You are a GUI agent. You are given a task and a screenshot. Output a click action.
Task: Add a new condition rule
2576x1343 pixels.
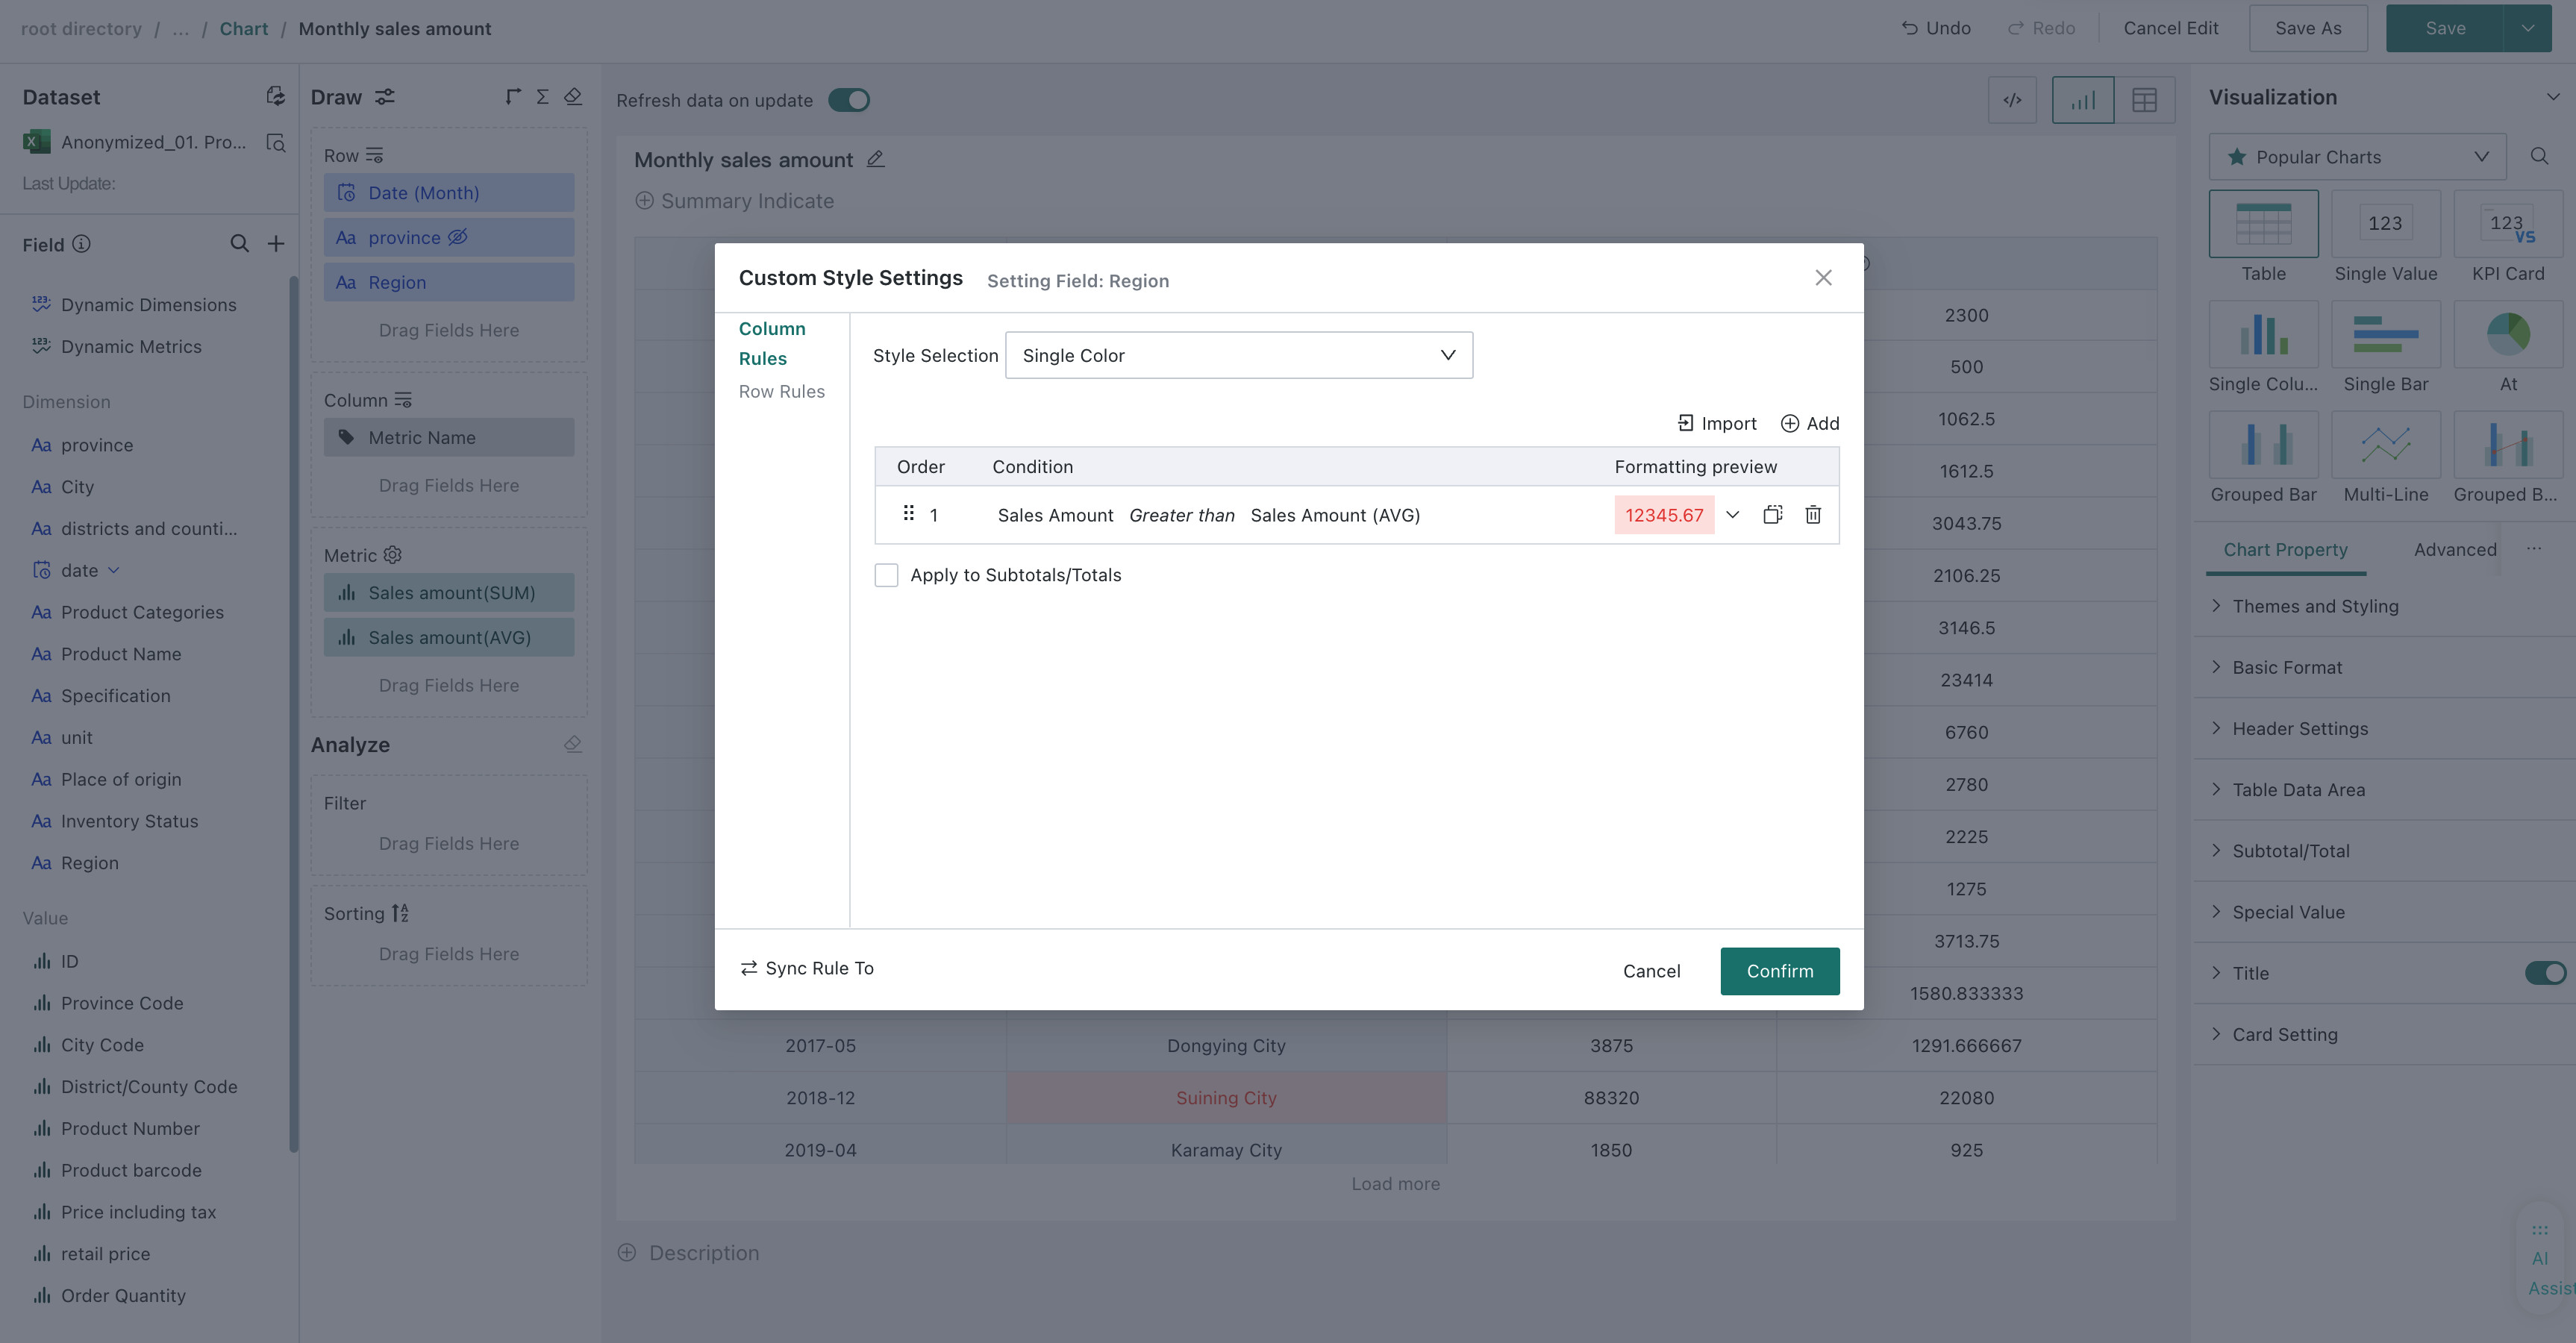[1810, 423]
